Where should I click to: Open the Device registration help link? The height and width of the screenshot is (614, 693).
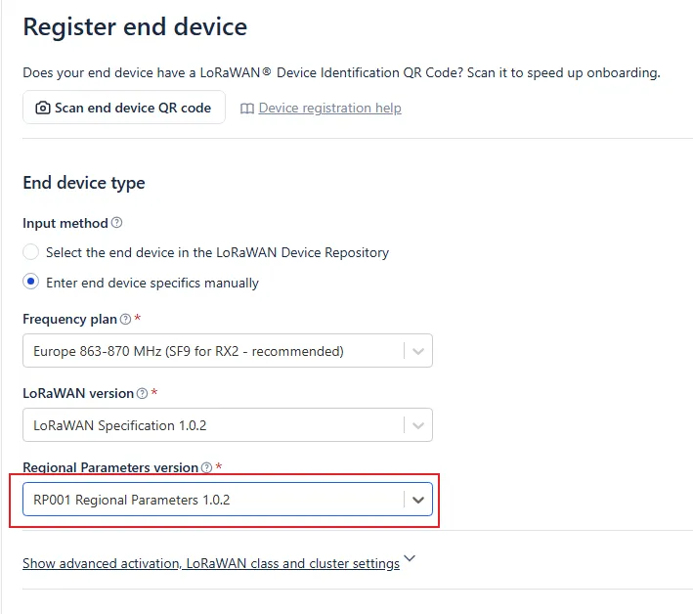coord(329,108)
